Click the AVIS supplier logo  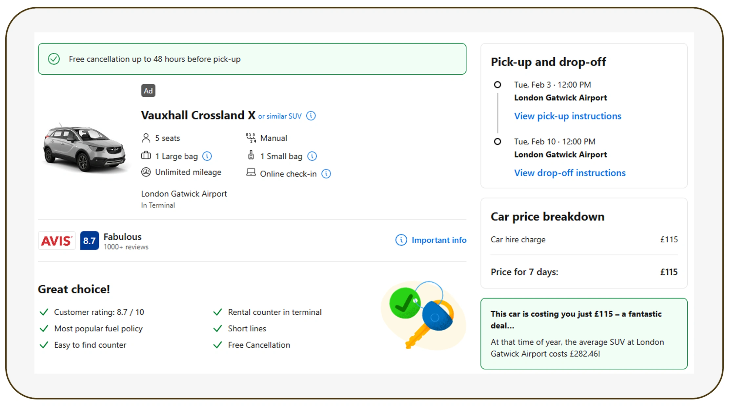56,241
